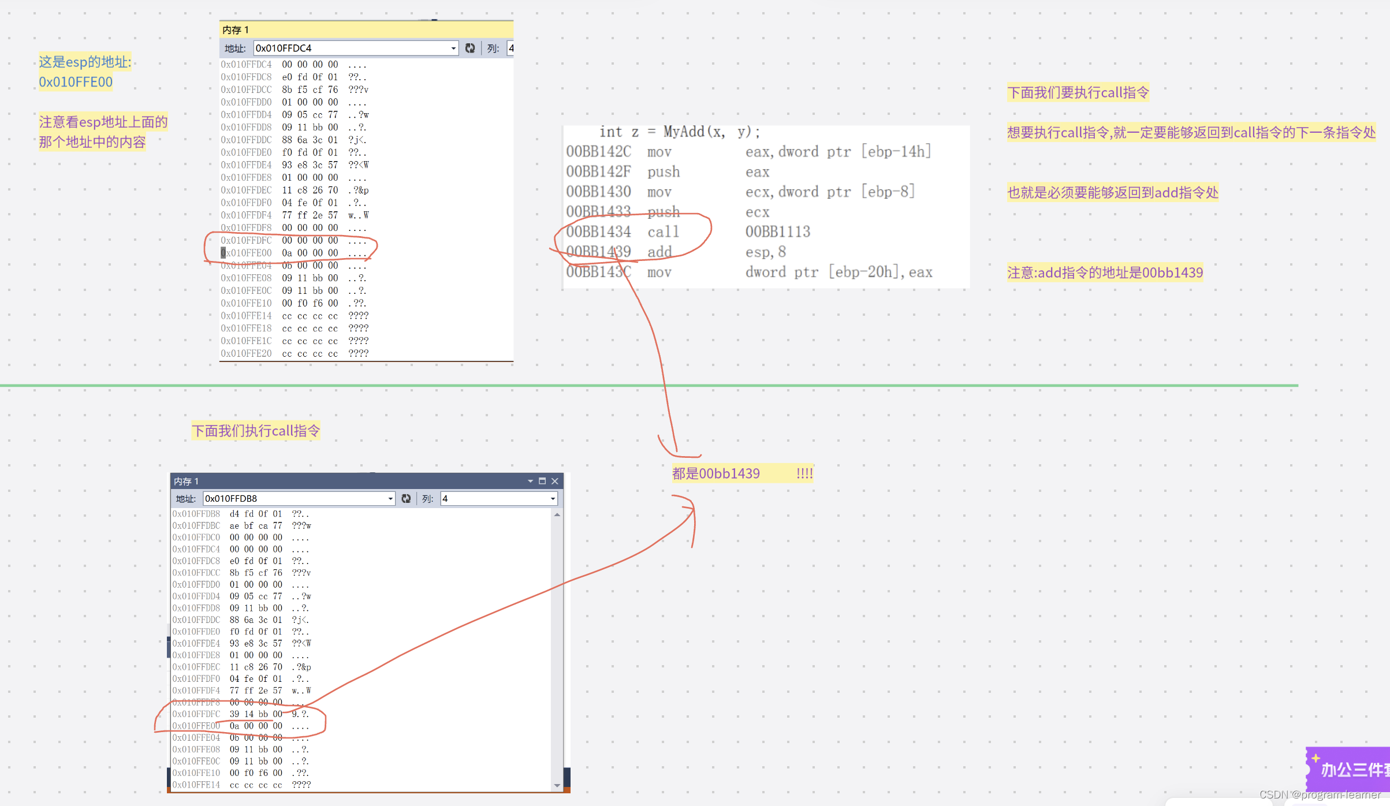Viewport: 1390px width, 806px height.
Task: Click memory row 0x010FFDC0 in the bottom window
Action: pos(241,538)
